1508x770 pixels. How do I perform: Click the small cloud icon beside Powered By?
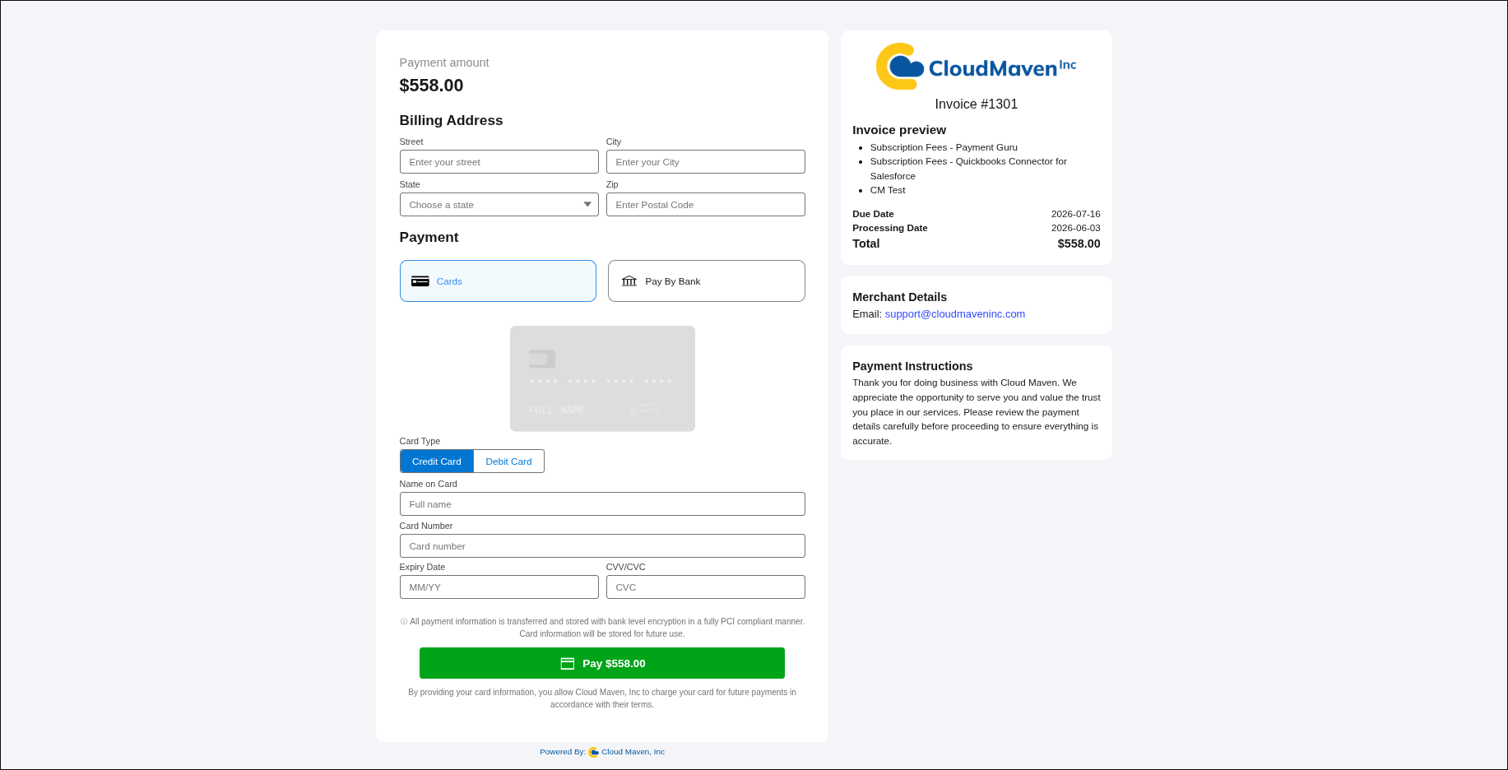[x=594, y=752]
